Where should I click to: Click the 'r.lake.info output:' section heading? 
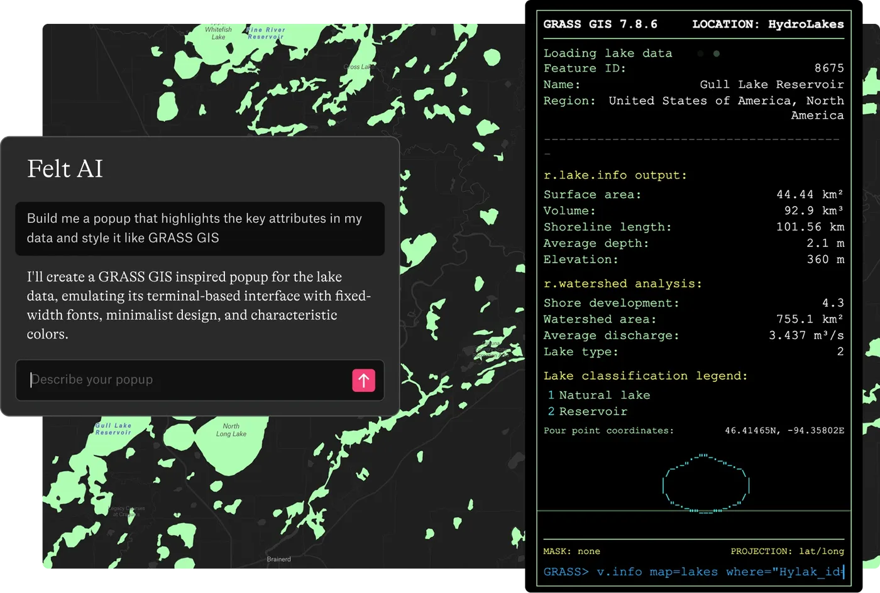click(615, 175)
